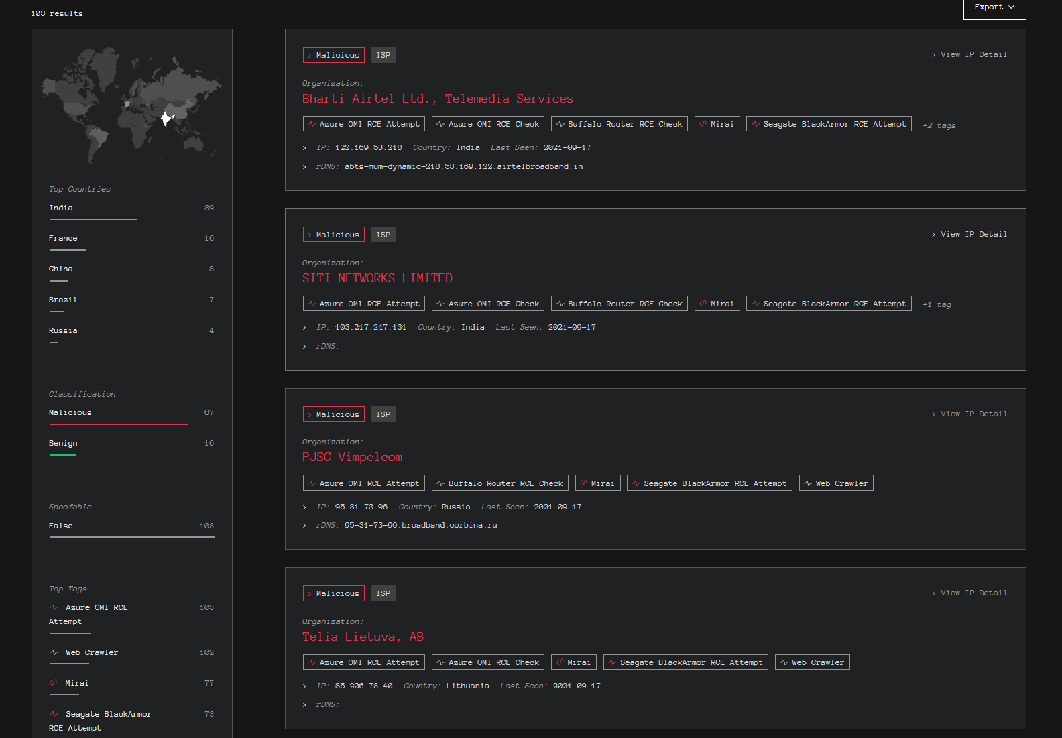This screenshot has width=1062, height=738.
Task: Open PJSC Vimpelcom organization link
Action: (353, 457)
